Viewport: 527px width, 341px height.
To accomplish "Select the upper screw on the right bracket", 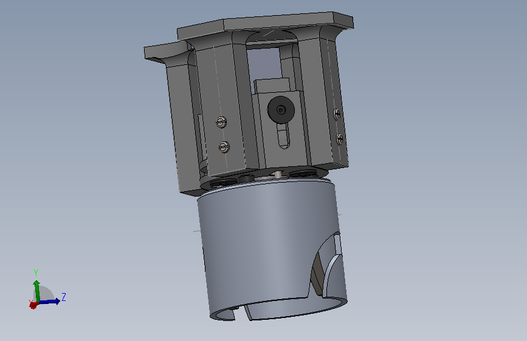I will click(337, 115).
